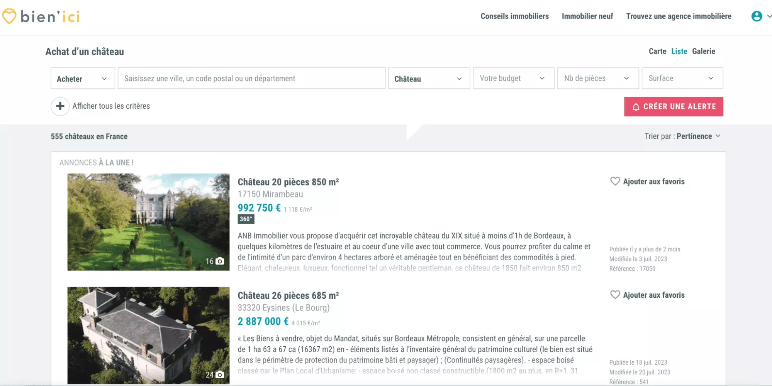
Task: Click heart icon on Mirambeau château listing
Action: pos(615,181)
